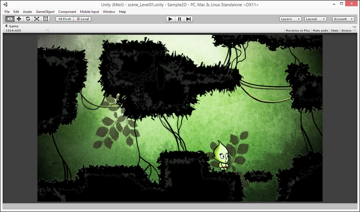Open the Layers dropdown
This screenshot has height=212, width=360.
(x=290, y=19)
